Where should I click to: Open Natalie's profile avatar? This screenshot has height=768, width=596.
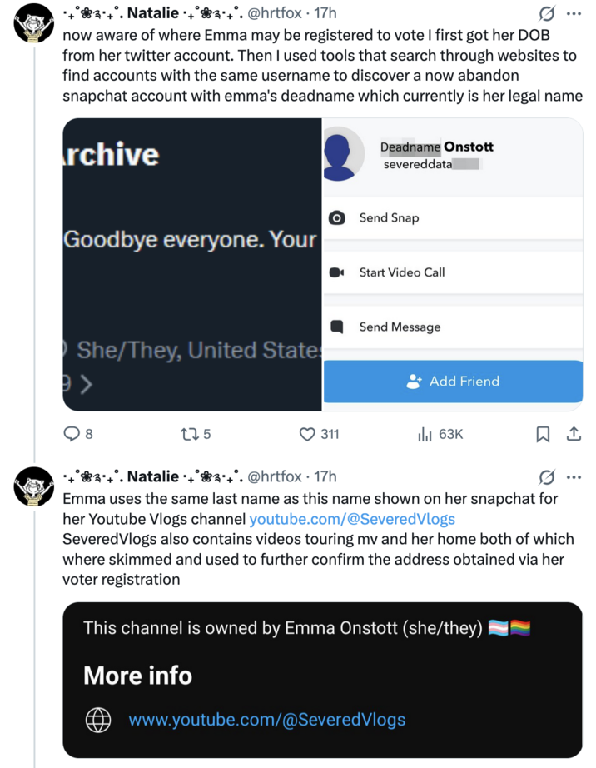(x=33, y=21)
